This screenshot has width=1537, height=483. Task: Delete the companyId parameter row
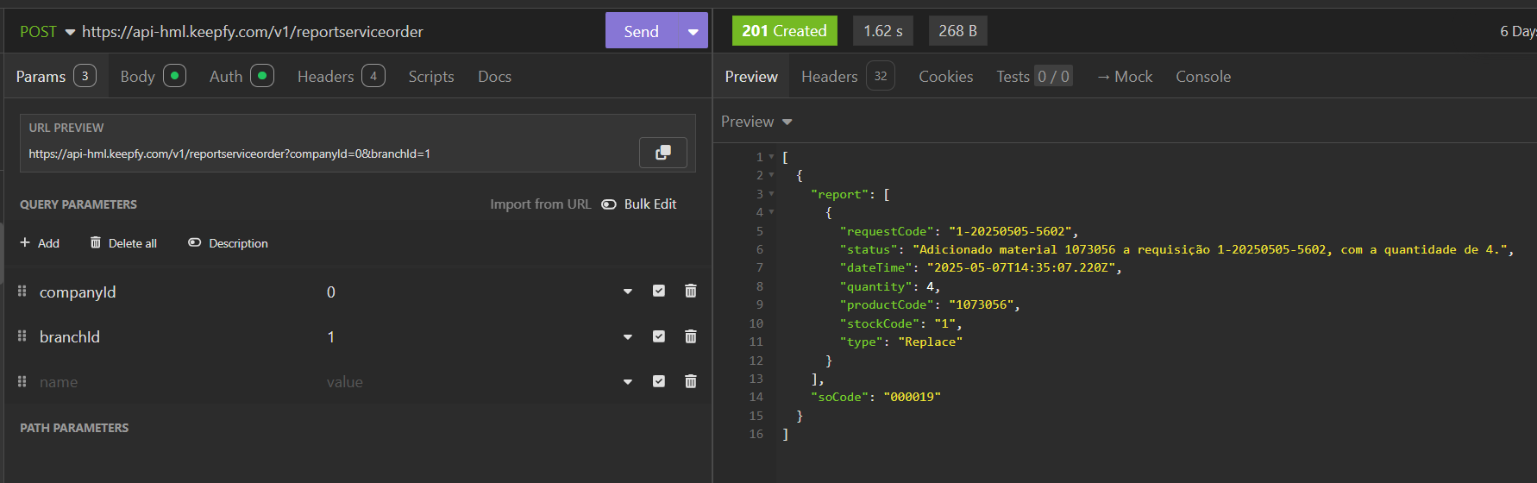pyautogui.click(x=690, y=292)
